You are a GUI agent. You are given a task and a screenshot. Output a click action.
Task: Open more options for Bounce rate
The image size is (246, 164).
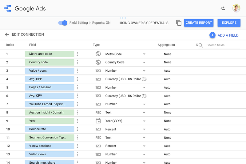click(x=77, y=129)
